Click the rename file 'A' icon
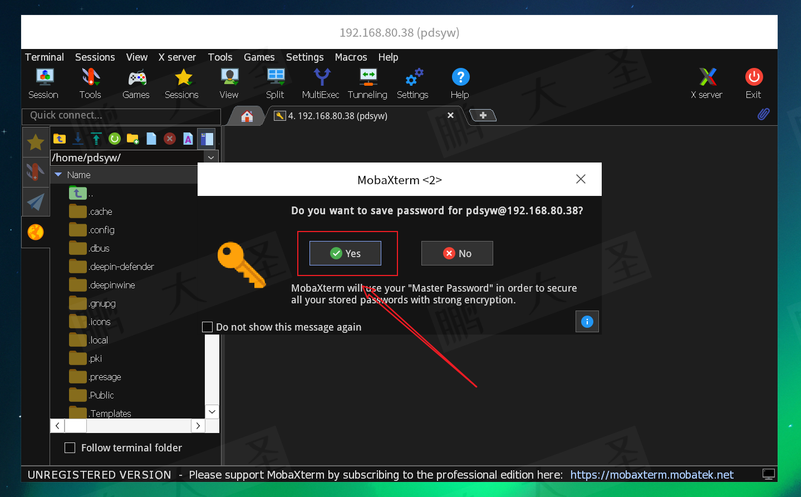Viewport: 801px width, 497px height. pos(188,139)
